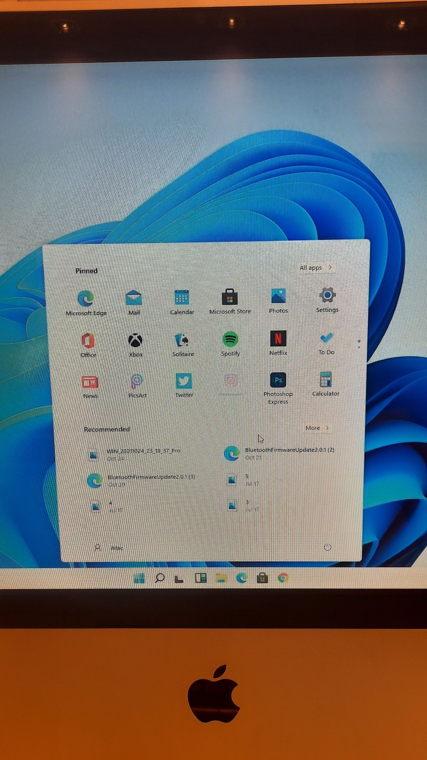Open the Calendar app

tap(182, 302)
